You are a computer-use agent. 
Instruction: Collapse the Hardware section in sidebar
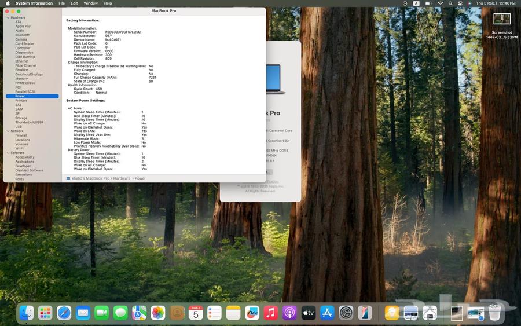[x=8, y=17]
